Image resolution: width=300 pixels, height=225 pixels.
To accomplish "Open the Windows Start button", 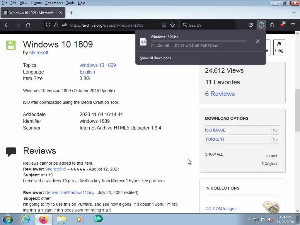I will coord(8,219).
